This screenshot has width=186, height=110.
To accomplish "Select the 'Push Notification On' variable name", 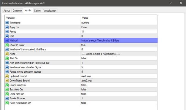I will pos(21,103).
